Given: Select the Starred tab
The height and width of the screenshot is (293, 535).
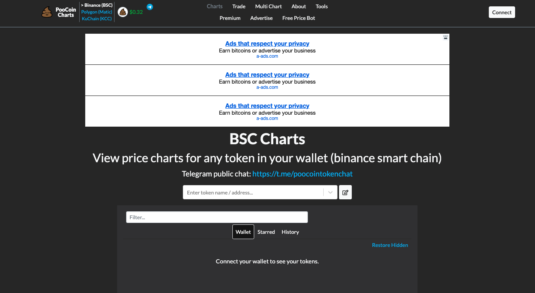Looking at the screenshot, I should (266, 232).
